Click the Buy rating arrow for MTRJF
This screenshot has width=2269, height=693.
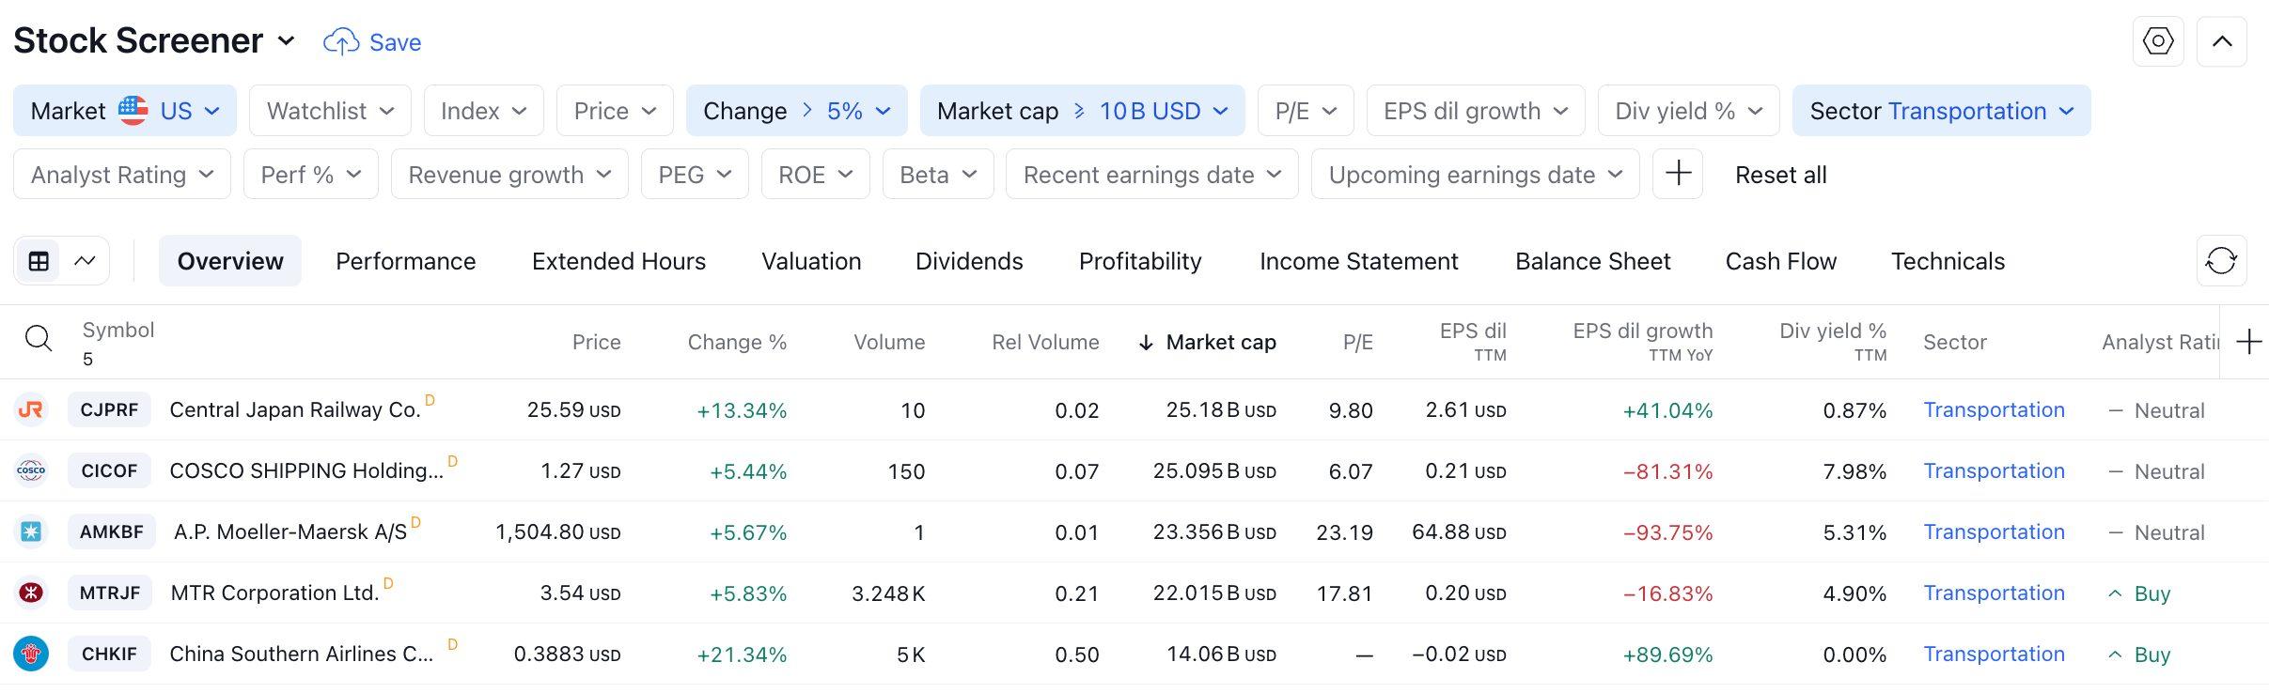point(2115,593)
